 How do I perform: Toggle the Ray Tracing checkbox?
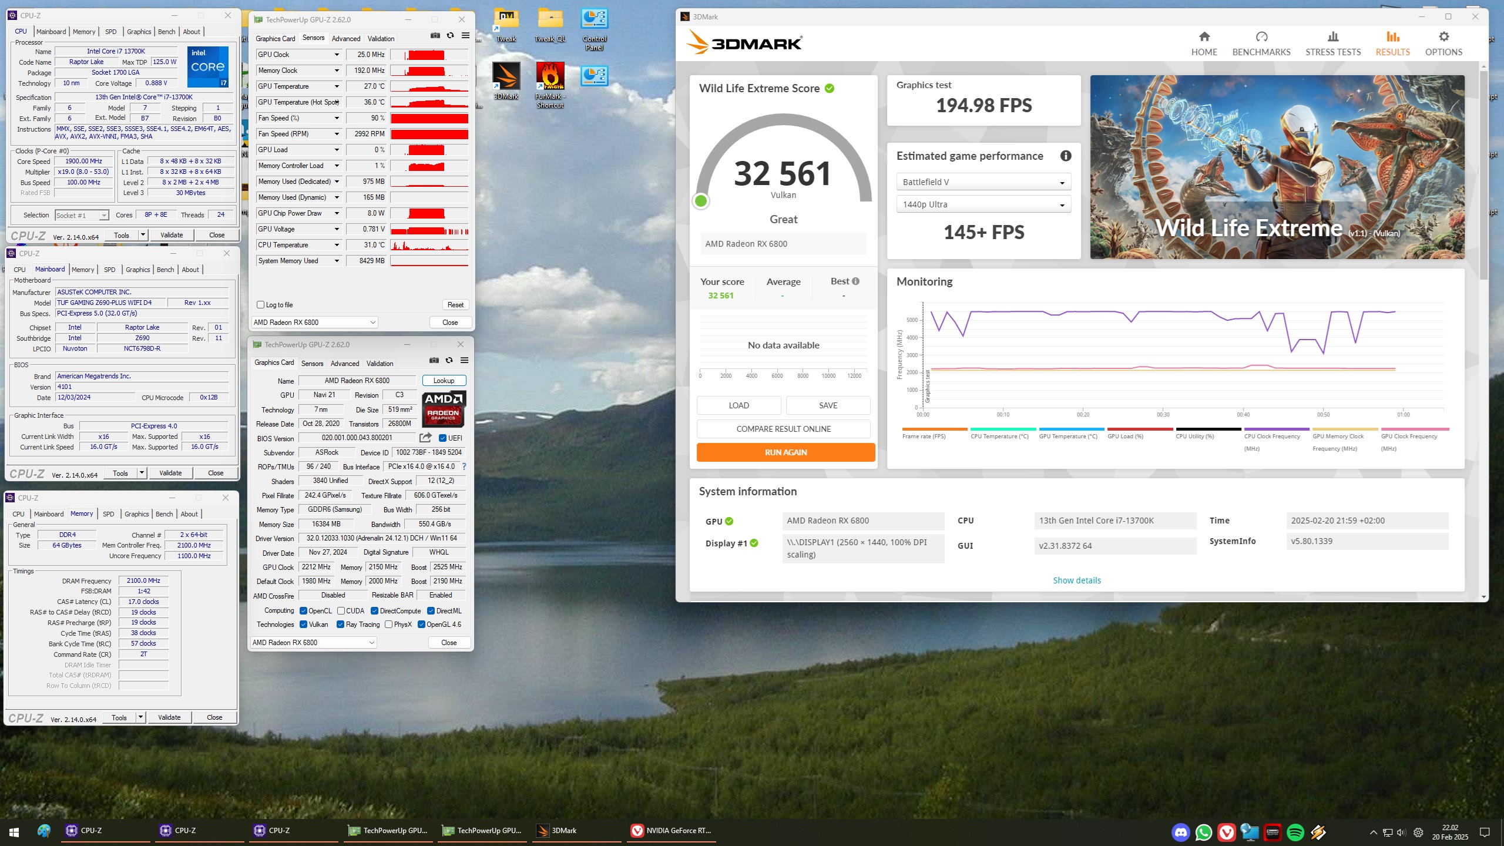[340, 625]
